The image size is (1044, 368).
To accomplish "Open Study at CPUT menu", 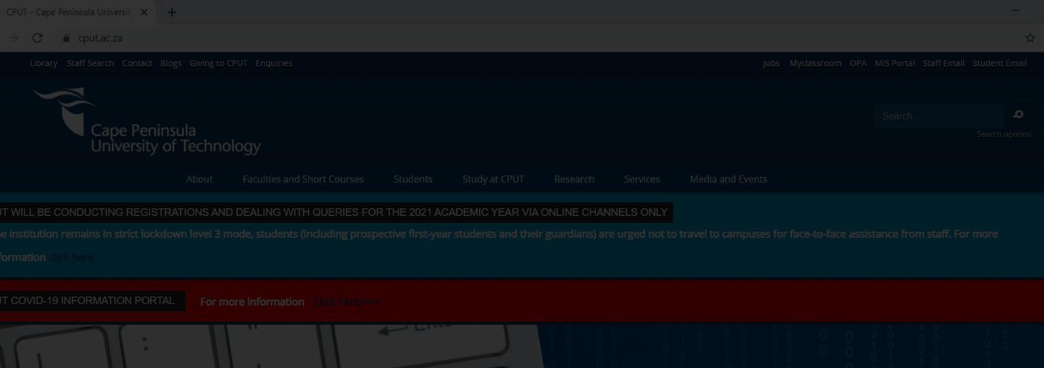I will tap(493, 179).
